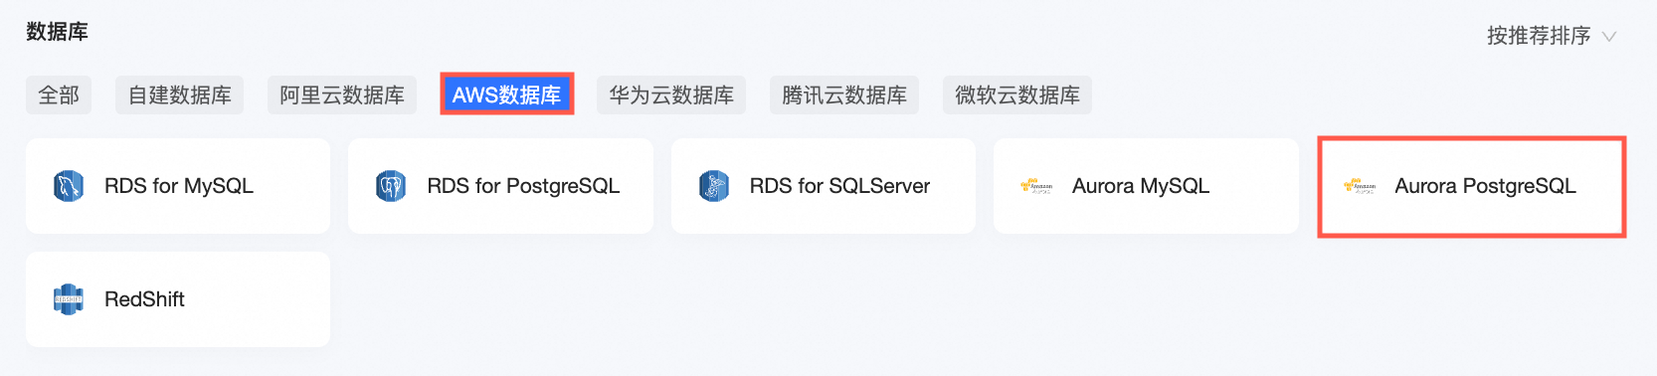Select the AWS数据库 tab
The image size is (1657, 376).
tap(507, 95)
